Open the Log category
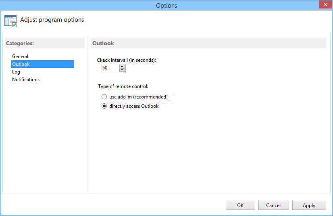333x216 pixels. point(16,72)
